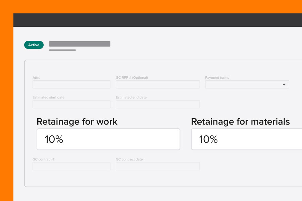302x201 pixels.
Task: Click the Active status badge
Action: pos(34,45)
